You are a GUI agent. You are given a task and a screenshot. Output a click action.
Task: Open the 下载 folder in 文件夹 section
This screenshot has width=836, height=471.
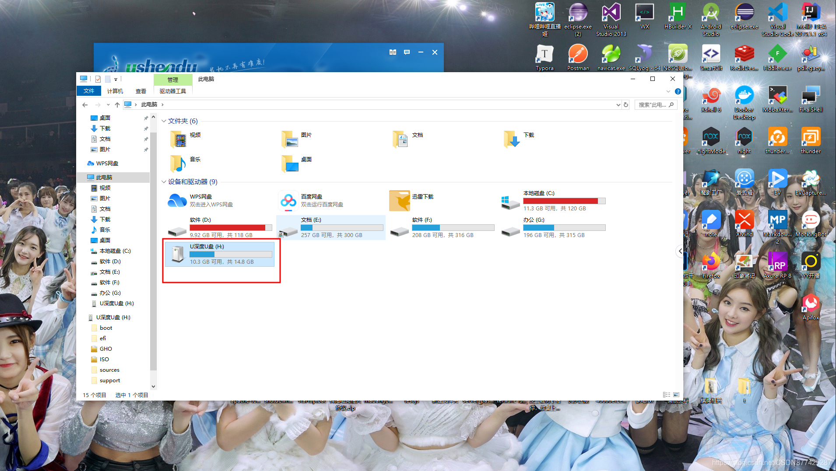point(512,140)
